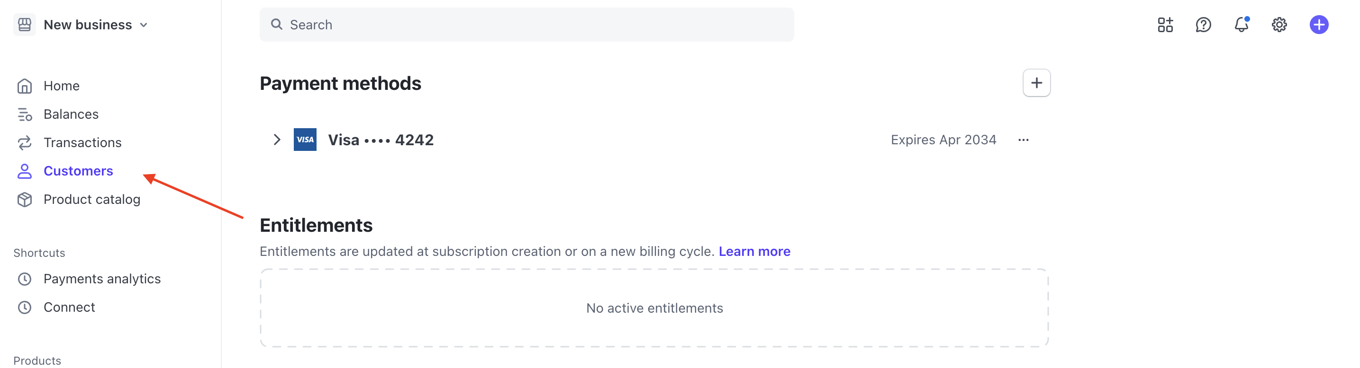Open the notifications bell
Image resolution: width=1360 pixels, height=368 pixels.
tap(1241, 24)
